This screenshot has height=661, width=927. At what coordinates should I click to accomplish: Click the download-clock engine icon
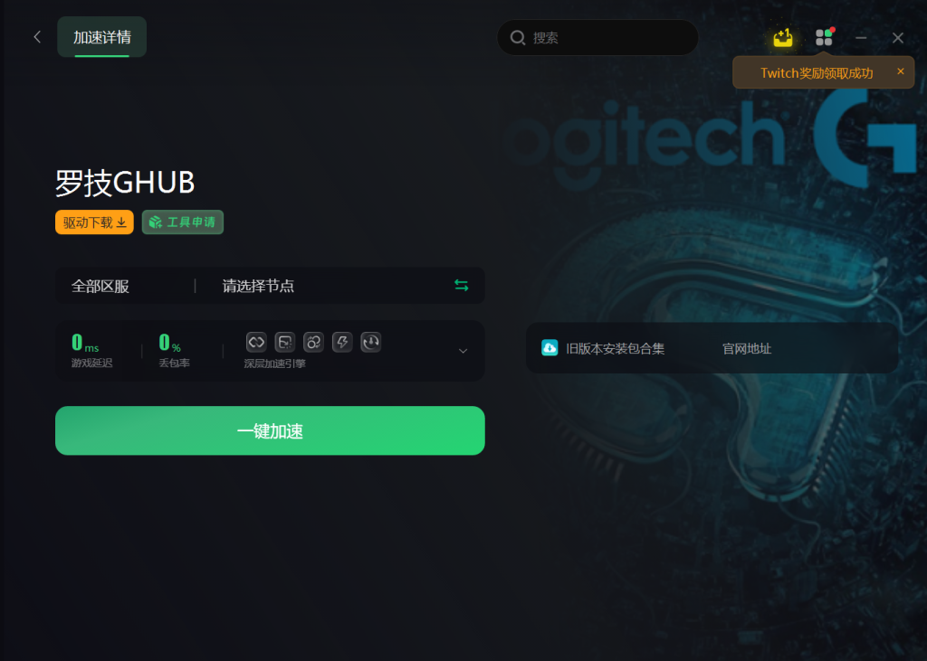(x=370, y=342)
